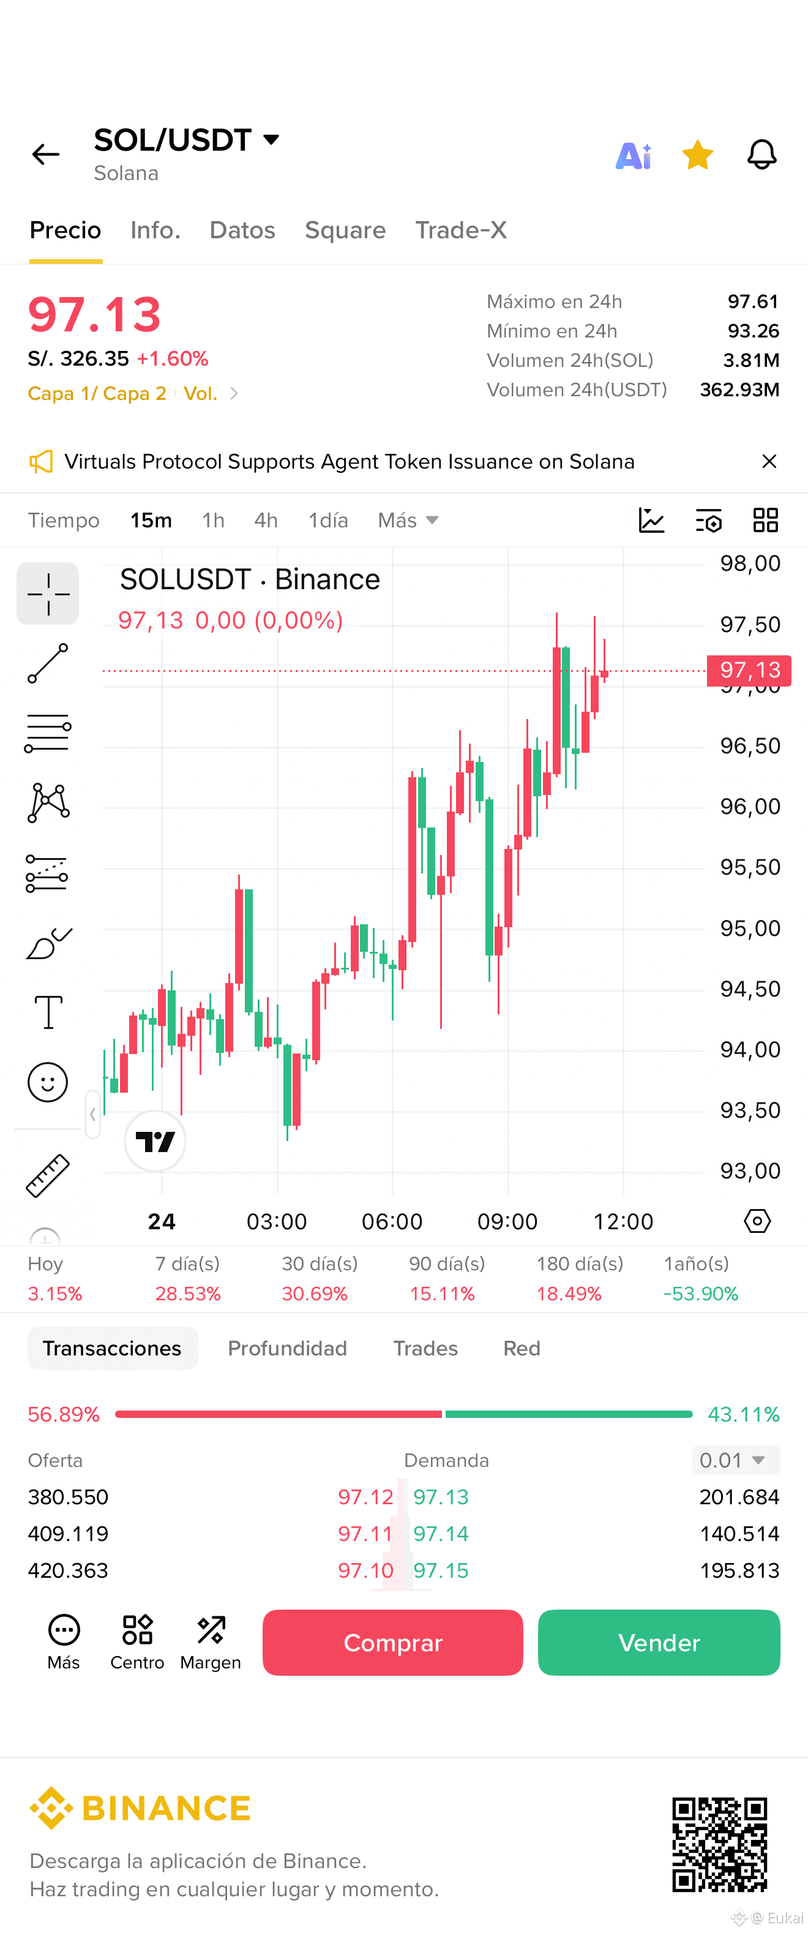Open price alerts bell icon
Image resolution: width=808 pixels, height=1933 pixels.
pos(761,156)
